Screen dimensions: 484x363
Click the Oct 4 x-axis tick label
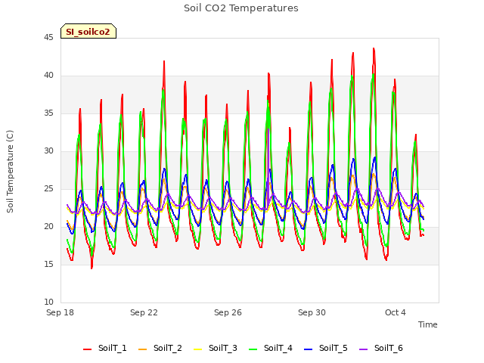[396, 312]
